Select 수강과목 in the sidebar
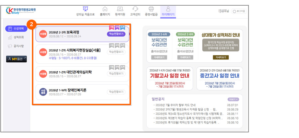 coord(16,29)
